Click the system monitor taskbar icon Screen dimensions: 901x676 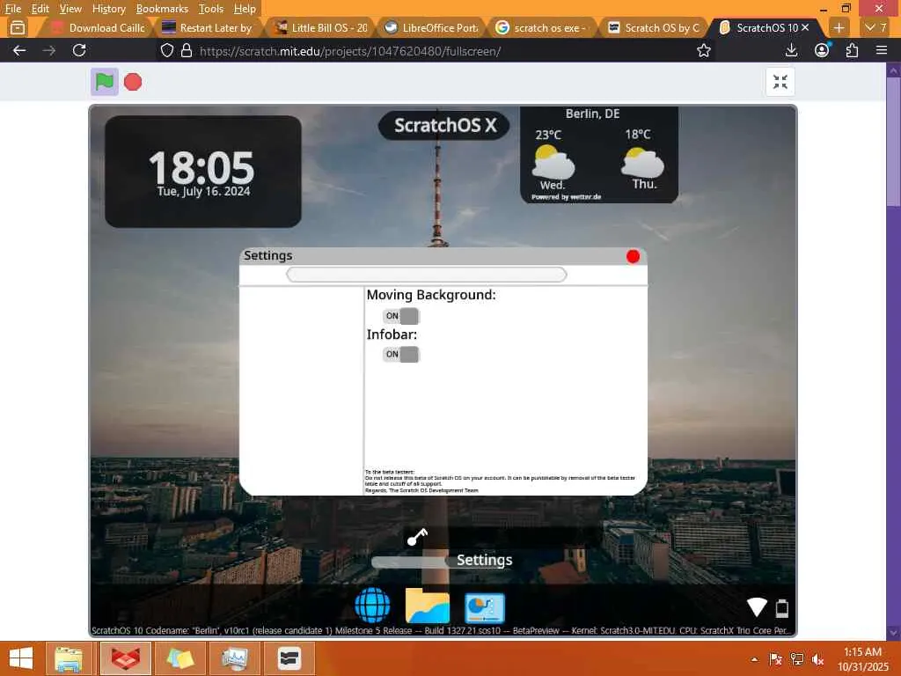(234, 658)
